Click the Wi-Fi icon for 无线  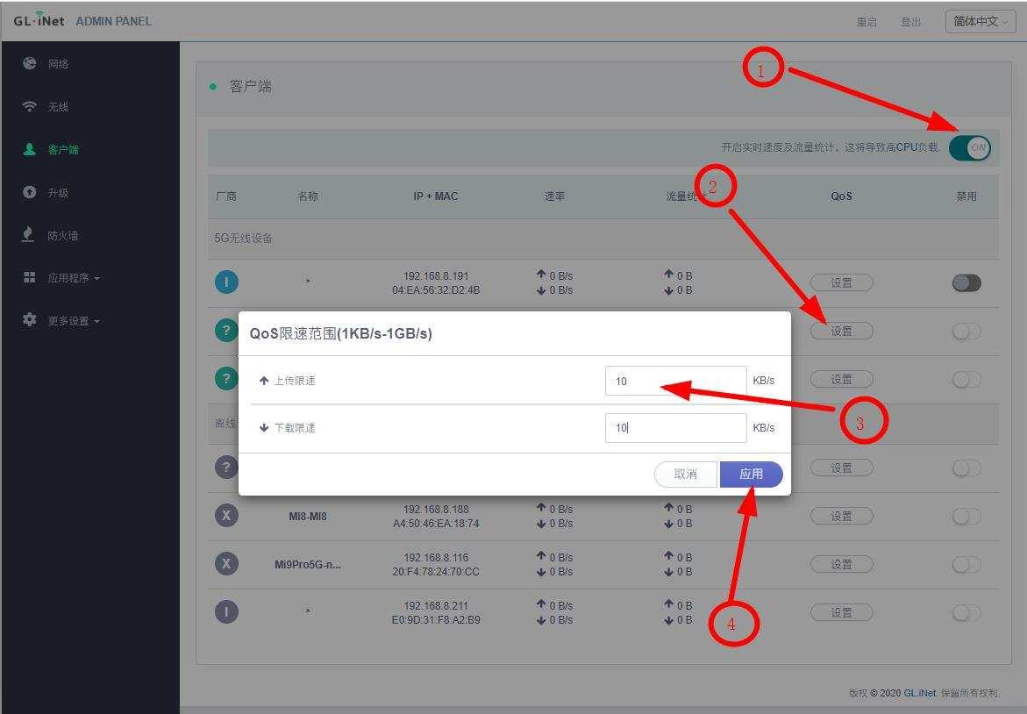[30, 106]
